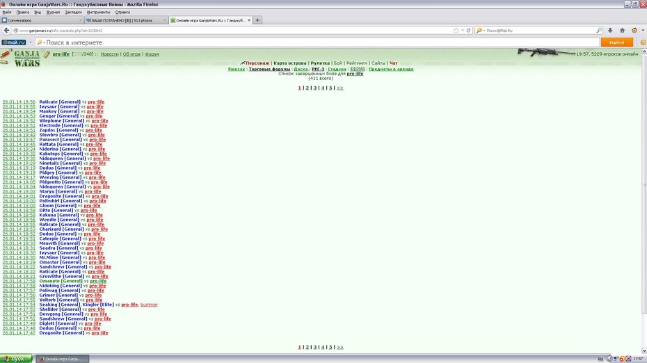Switch to the ВАШИ ПОТРАЧЕНО photos tab
The height and width of the screenshot is (363, 647).
pyautogui.click(x=126, y=20)
